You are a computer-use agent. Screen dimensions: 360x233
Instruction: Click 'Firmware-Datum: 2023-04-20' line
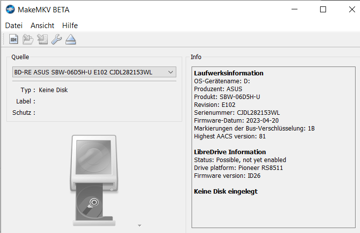pos(236,121)
